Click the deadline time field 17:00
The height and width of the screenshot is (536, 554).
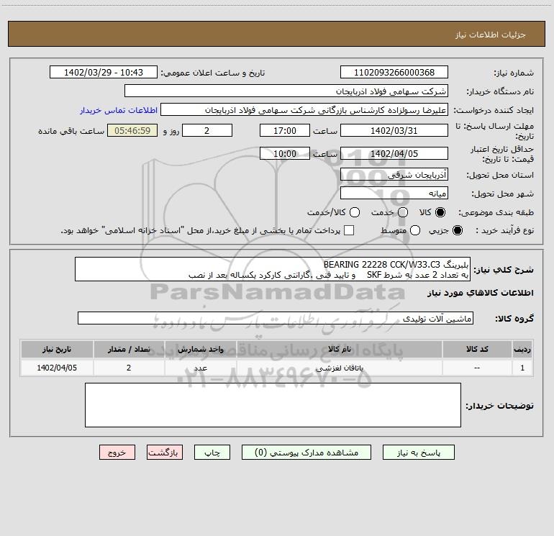(x=285, y=130)
